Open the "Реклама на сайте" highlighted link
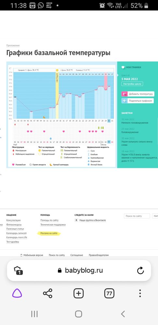The height and width of the screenshot is (325, 158). pyautogui.click(x=49, y=233)
